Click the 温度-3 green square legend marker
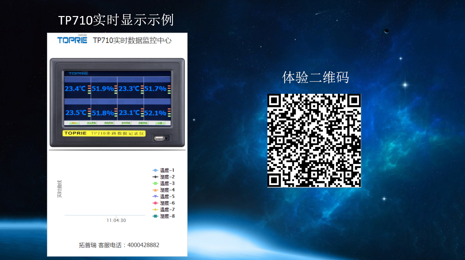Image resolution: width=465 pixels, height=260 pixels. [x=155, y=183]
